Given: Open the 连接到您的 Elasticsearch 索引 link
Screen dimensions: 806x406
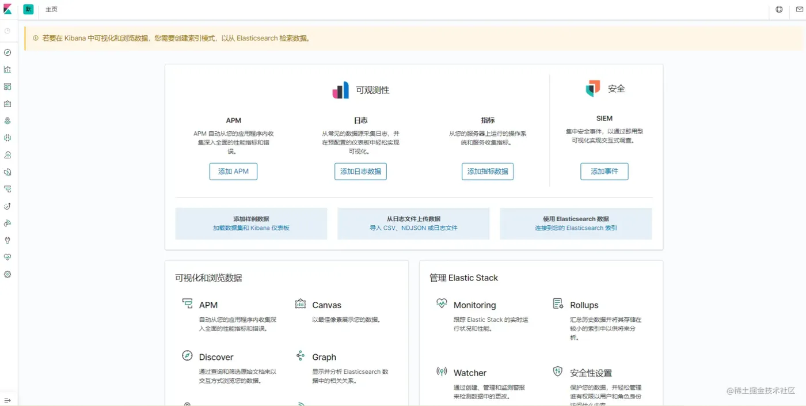Looking at the screenshot, I should pos(575,228).
